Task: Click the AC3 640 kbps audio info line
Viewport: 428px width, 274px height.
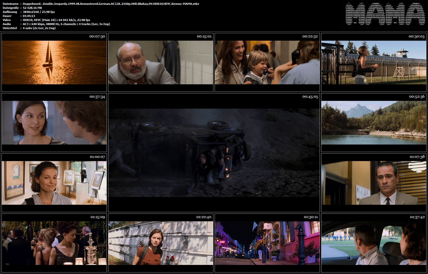Action: (66, 24)
